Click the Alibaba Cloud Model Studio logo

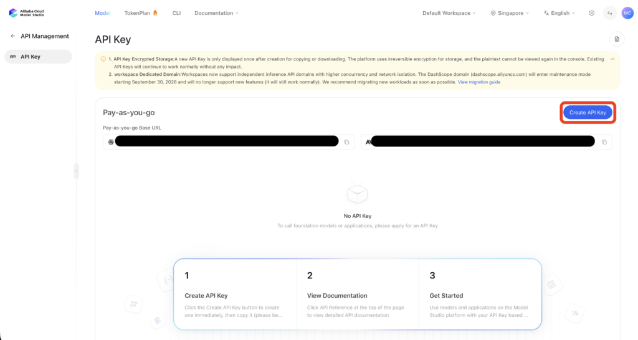[x=26, y=13]
